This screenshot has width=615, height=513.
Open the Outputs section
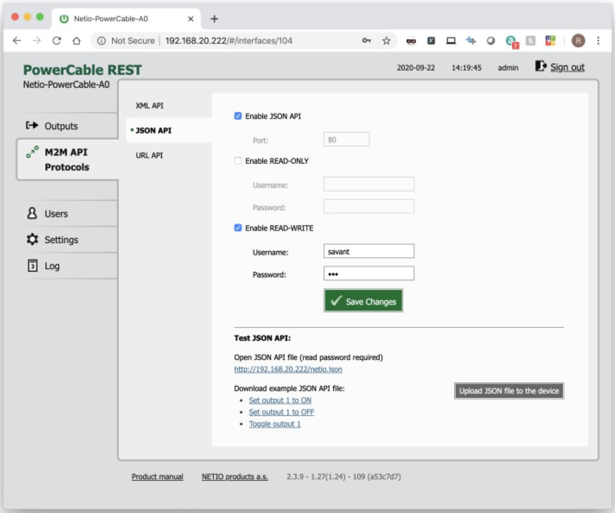coord(61,126)
